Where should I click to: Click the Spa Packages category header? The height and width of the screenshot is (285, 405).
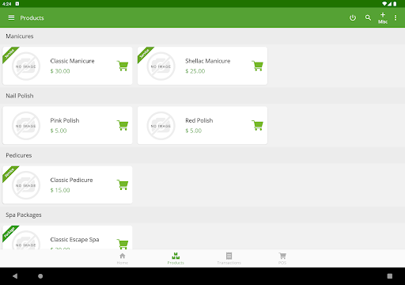coord(24,215)
